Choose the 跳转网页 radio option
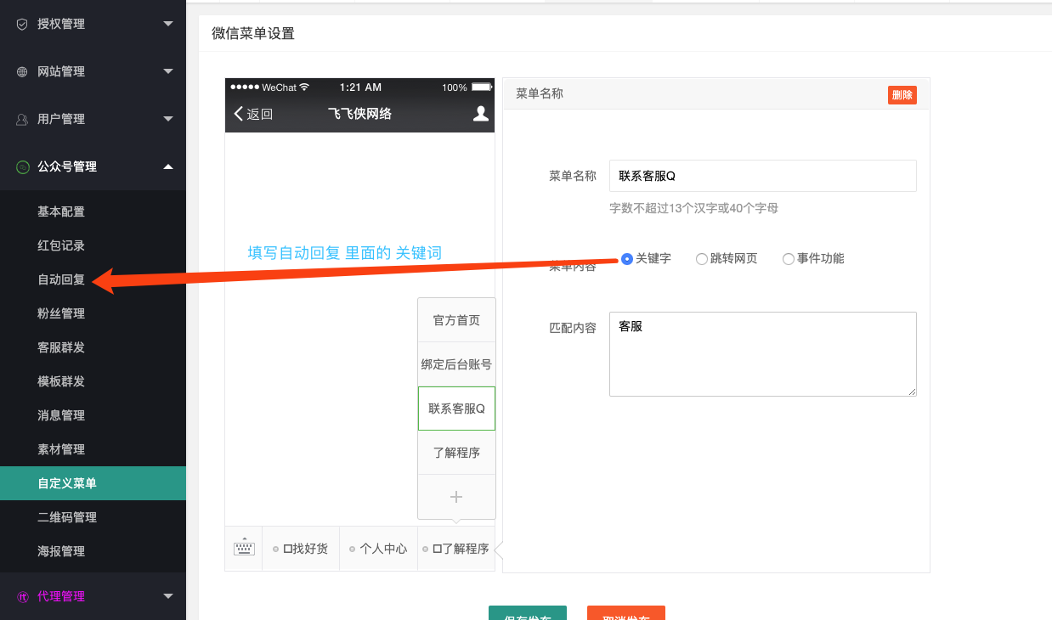 click(701, 259)
